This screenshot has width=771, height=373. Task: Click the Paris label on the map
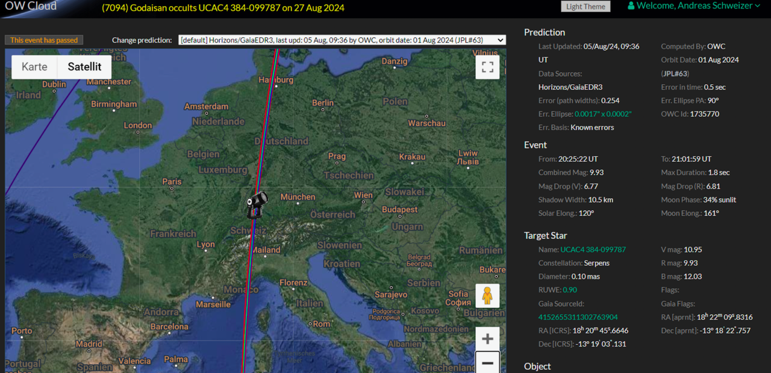point(172,181)
